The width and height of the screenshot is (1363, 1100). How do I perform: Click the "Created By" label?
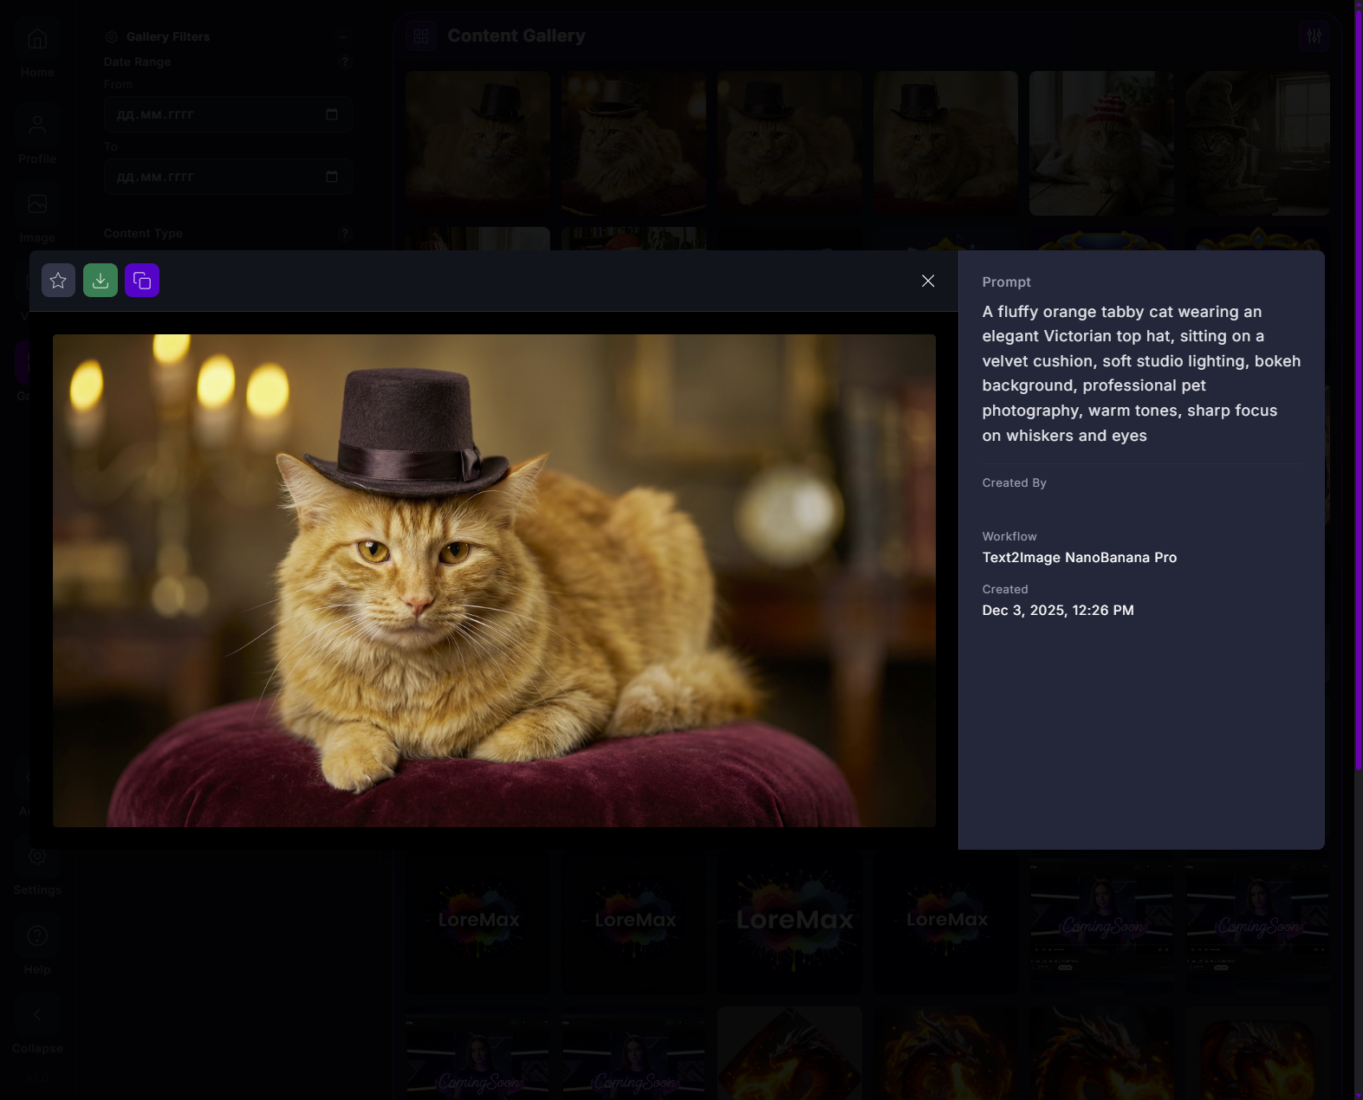tap(1014, 483)
